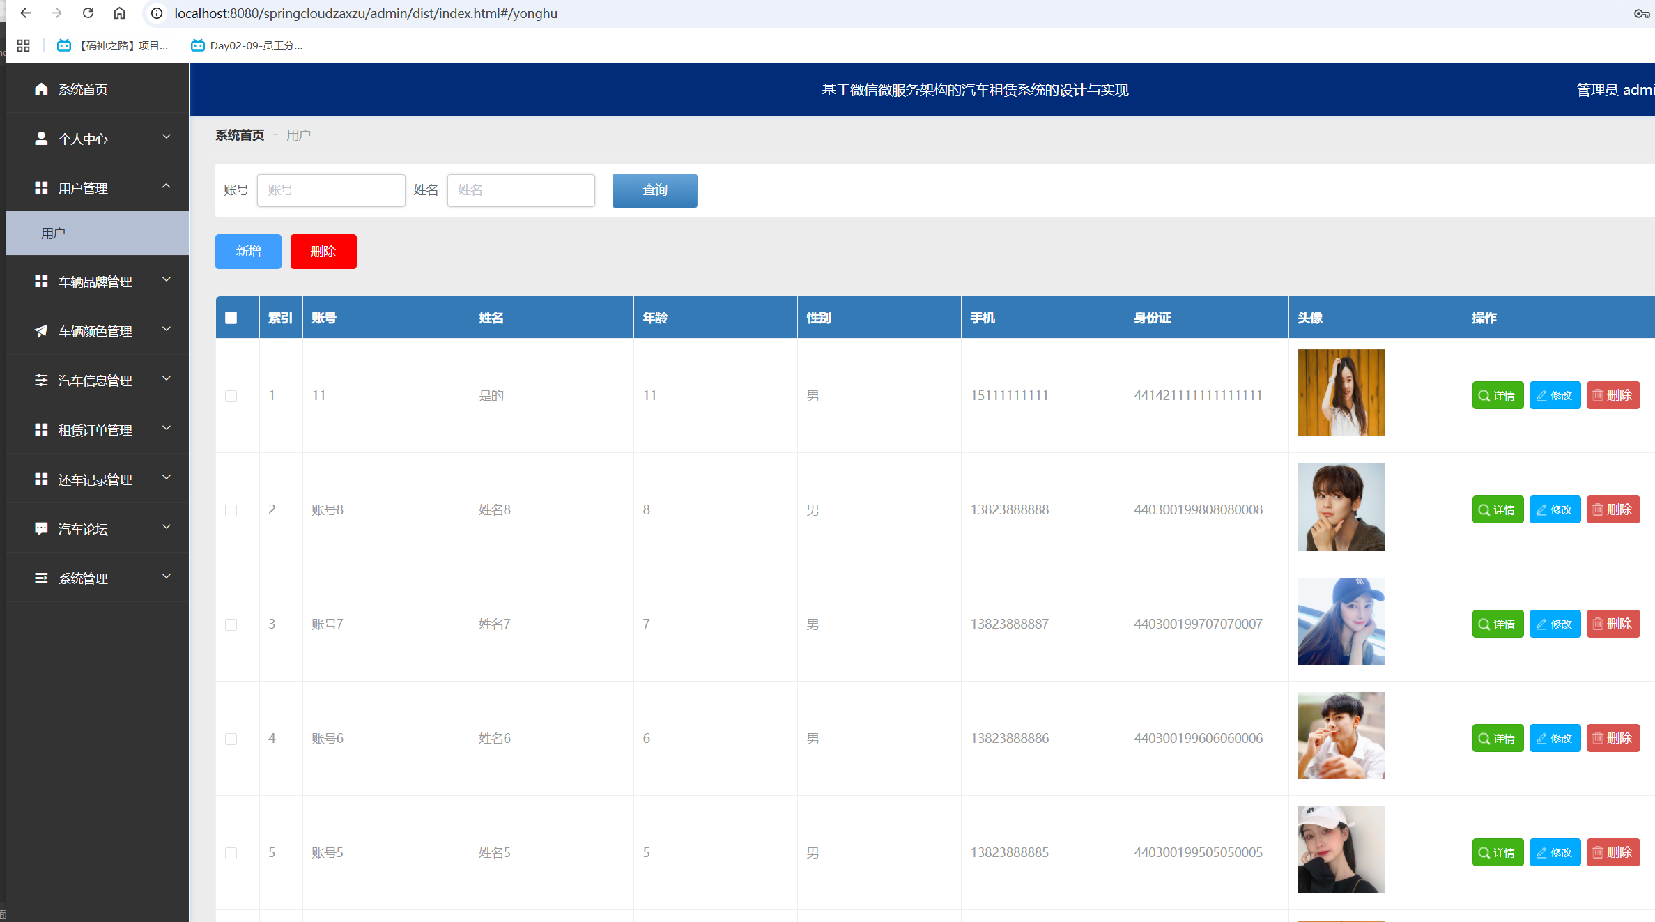Expand the 车辆品牌管理 menu chevron
Screen dimensions: 1655x922
166,280
